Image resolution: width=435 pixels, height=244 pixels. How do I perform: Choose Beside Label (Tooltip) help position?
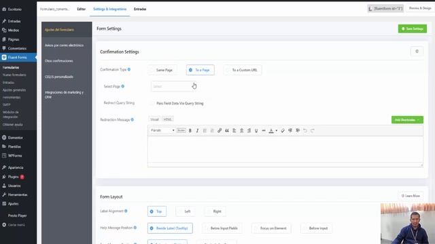pyautogui.click(x=170, y=228)
